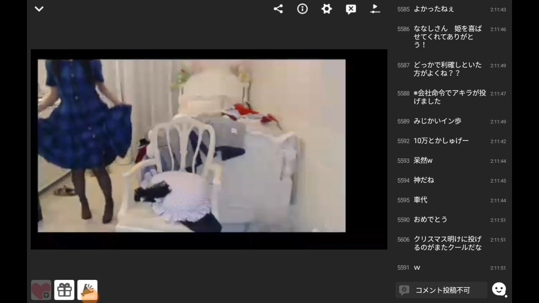Image resolution: width=539 pixels, height=303 pixels.
Task: Select comment 5593 呆然w
Action: click(451, 160)
